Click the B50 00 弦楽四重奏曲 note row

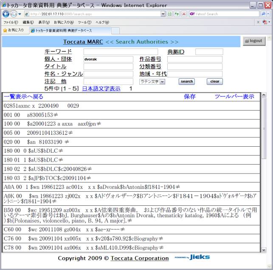click(131, 216)
